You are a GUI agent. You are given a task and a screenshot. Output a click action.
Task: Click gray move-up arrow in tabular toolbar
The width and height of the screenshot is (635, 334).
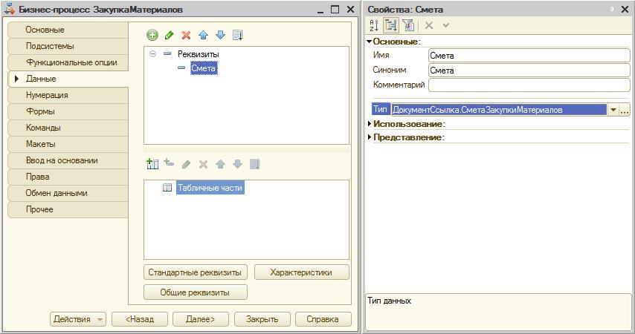coord(220,164)
